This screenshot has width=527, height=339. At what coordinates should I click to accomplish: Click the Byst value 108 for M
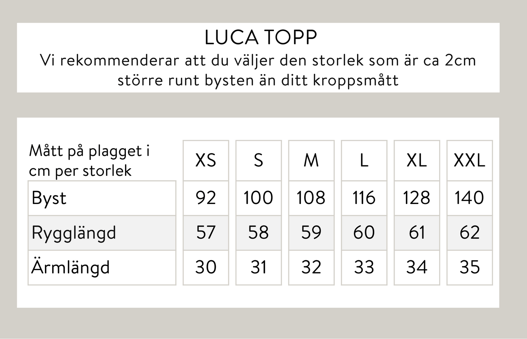[x=311, y=198]
